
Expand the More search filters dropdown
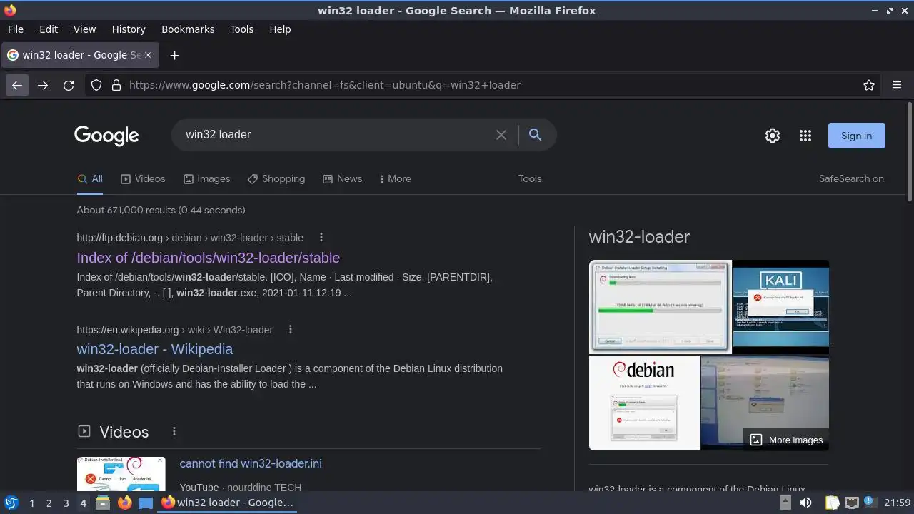tap(395, 179)
